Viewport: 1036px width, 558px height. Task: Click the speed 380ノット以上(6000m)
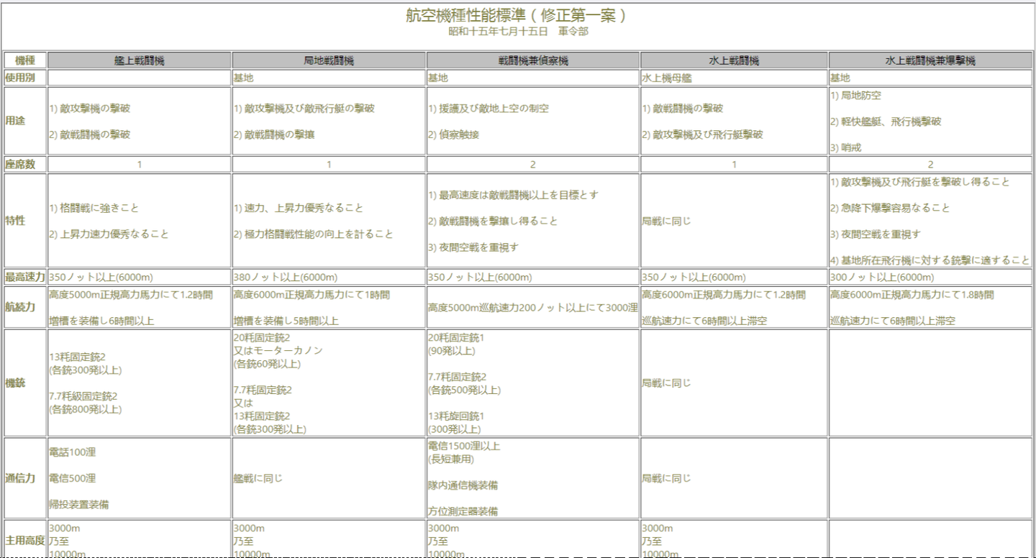click(286, 277)
